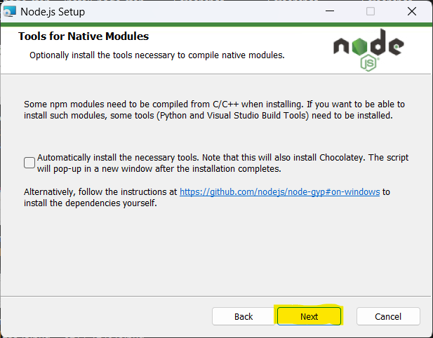Click the 'Tools for Native Modules' heading
This screenshot has height=338, width=433.
pos(84,36)
